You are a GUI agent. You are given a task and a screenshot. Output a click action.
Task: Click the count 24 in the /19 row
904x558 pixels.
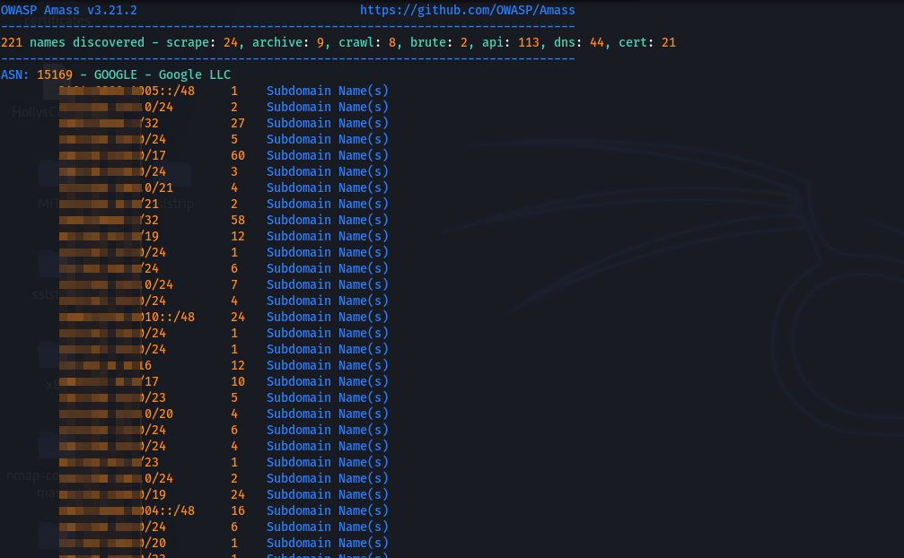(x=238, y=494)
